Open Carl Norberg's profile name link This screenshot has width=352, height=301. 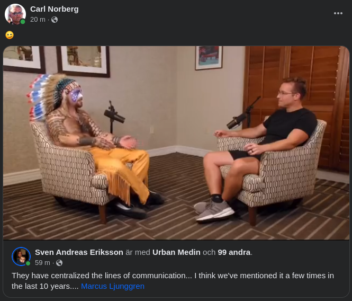(55, 9)
